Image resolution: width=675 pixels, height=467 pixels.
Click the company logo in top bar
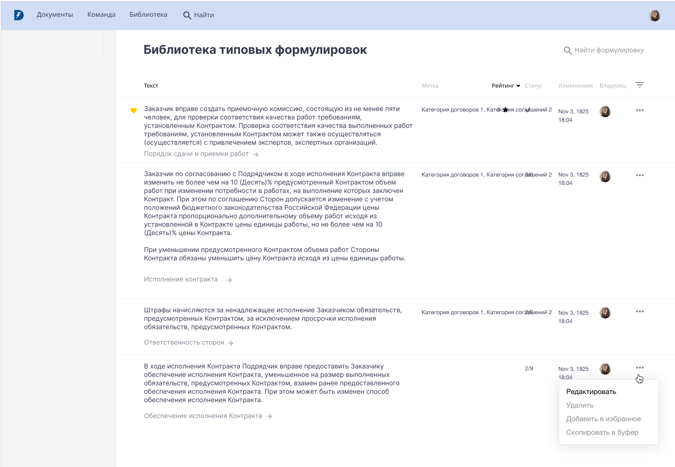click(18, 15)
